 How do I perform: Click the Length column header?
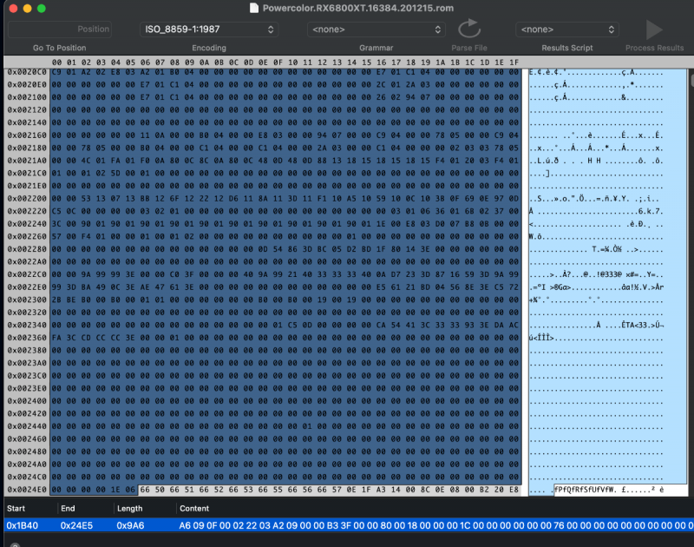(129, 508)
